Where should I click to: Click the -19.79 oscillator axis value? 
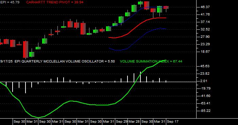[205, 89]
